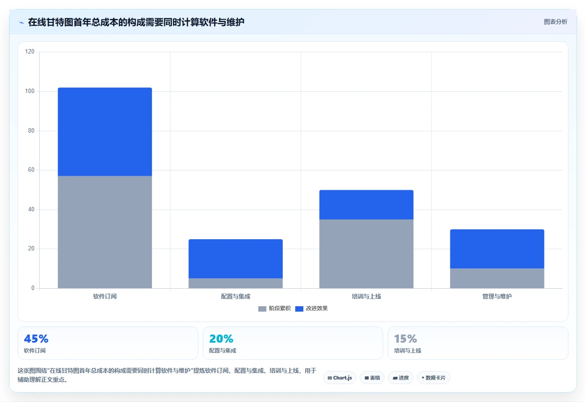The image size is (586, 402).
Task: Toggle the 改进效果 legend item
Action: pos(311,308)
